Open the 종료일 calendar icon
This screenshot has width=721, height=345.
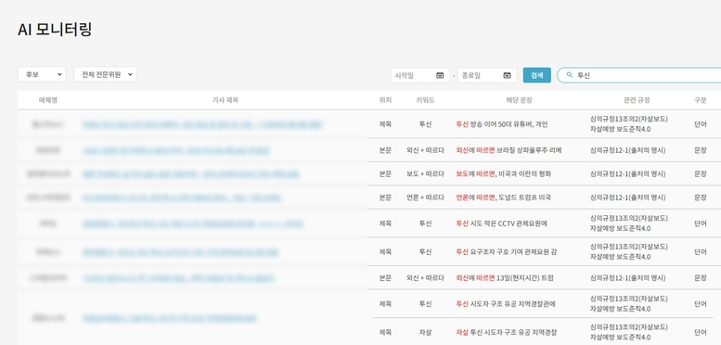(507, 75)
